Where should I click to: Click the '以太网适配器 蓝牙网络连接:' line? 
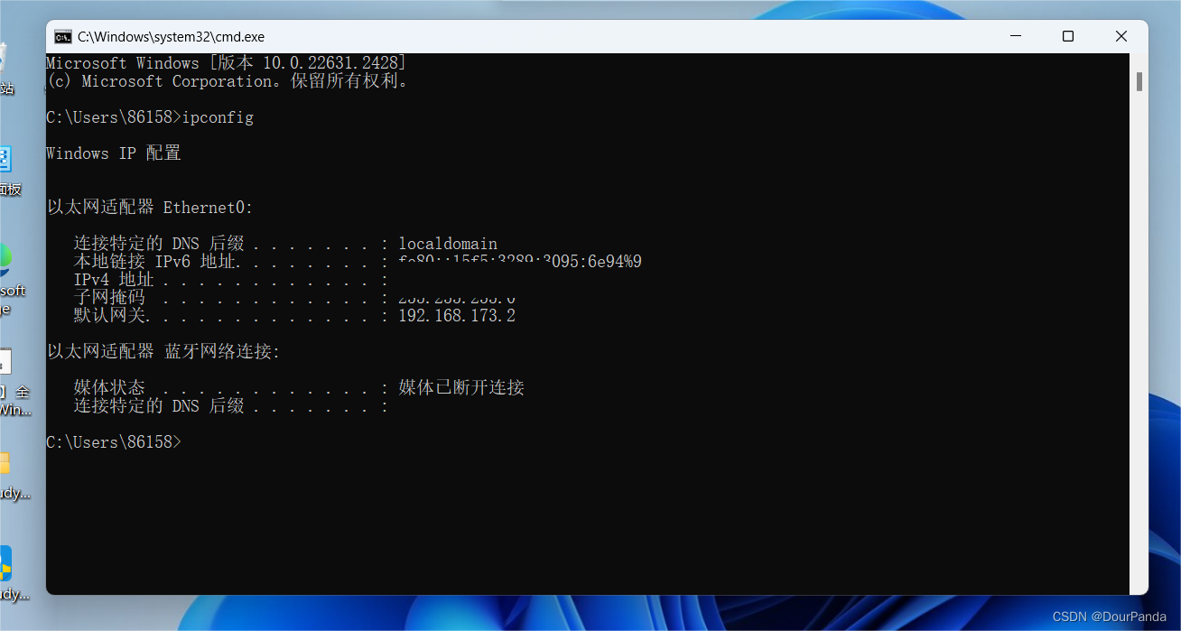click(x=163, y=352)
